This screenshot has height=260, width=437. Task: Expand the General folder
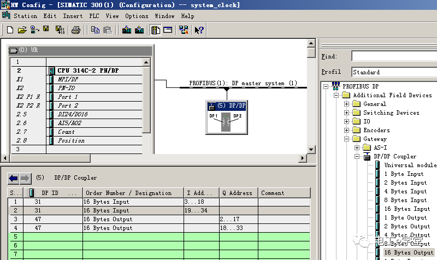click(346, 104)
